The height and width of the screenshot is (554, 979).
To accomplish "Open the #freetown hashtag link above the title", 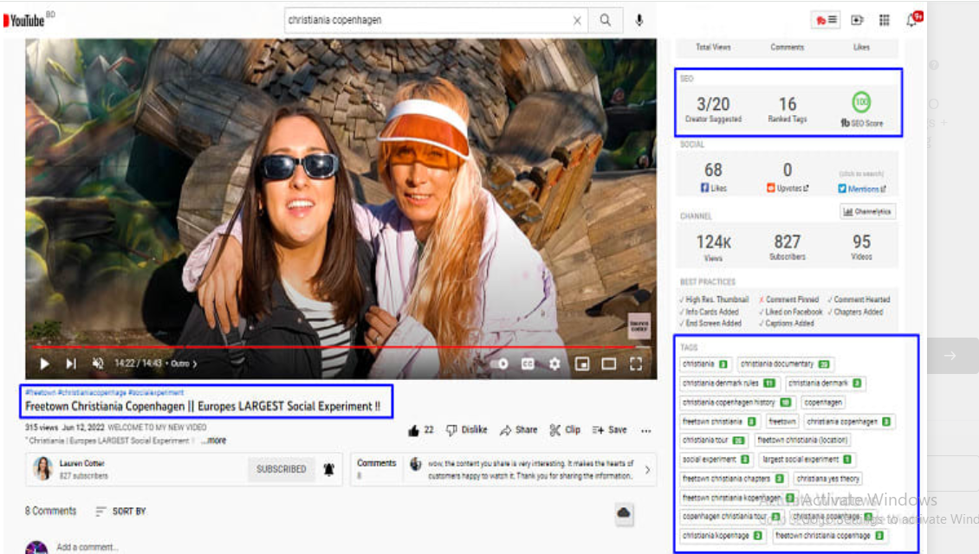I will [x=36, y=392].
